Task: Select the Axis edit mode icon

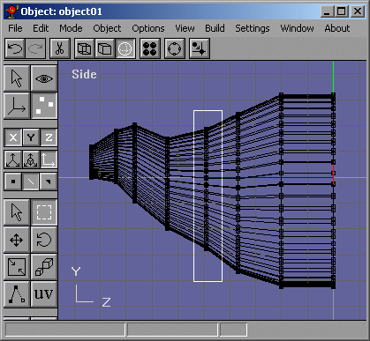Action: [x=17, y=106]
